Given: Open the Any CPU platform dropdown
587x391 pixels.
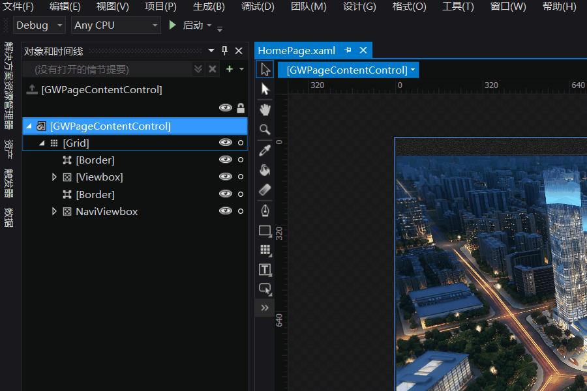Looking at the screenshot, I should point(116,25).
